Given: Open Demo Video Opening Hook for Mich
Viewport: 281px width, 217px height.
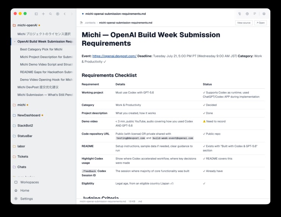Looking at the screenshot, I should click(46, 80).
